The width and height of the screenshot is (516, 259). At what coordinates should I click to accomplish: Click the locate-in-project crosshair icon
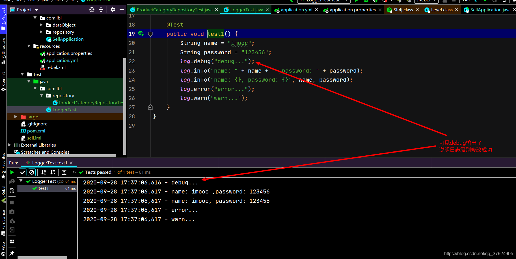click(x=92, y=10)
